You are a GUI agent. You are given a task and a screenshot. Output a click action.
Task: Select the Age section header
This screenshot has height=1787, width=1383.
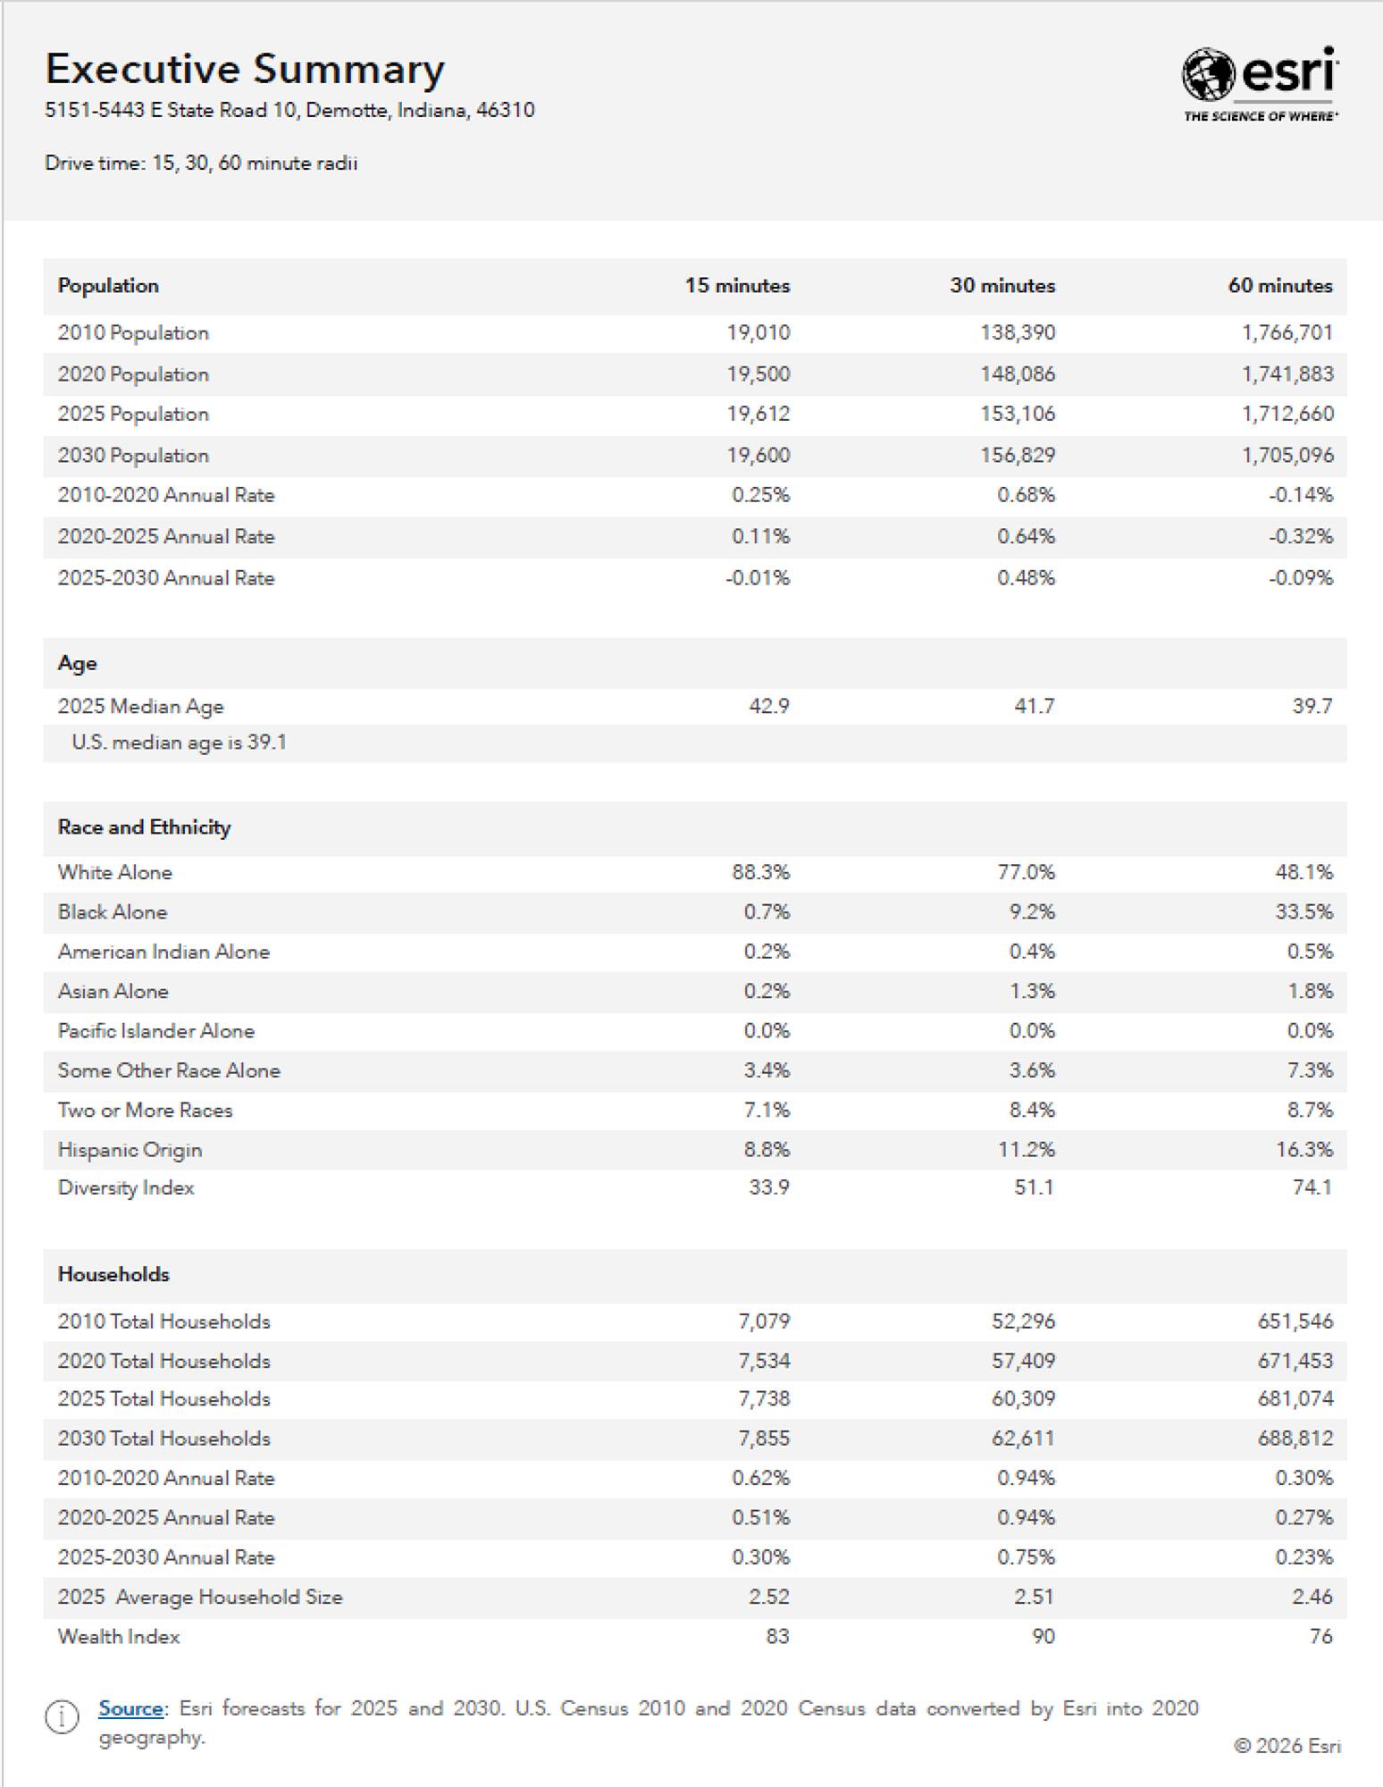point(78,663)
